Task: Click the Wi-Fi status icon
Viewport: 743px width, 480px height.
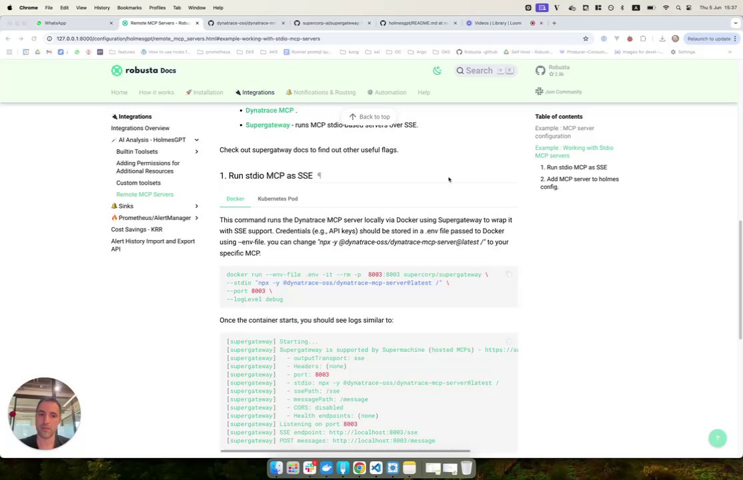Action: tap(666, 7)
